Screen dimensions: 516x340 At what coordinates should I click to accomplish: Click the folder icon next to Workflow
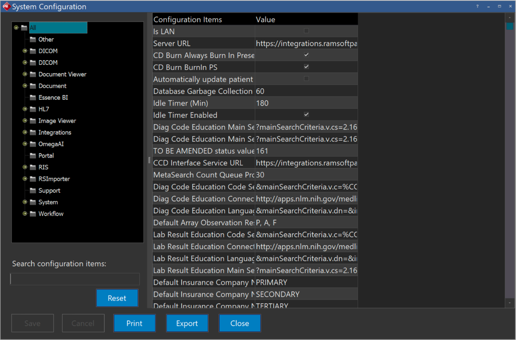pos(32,214)
